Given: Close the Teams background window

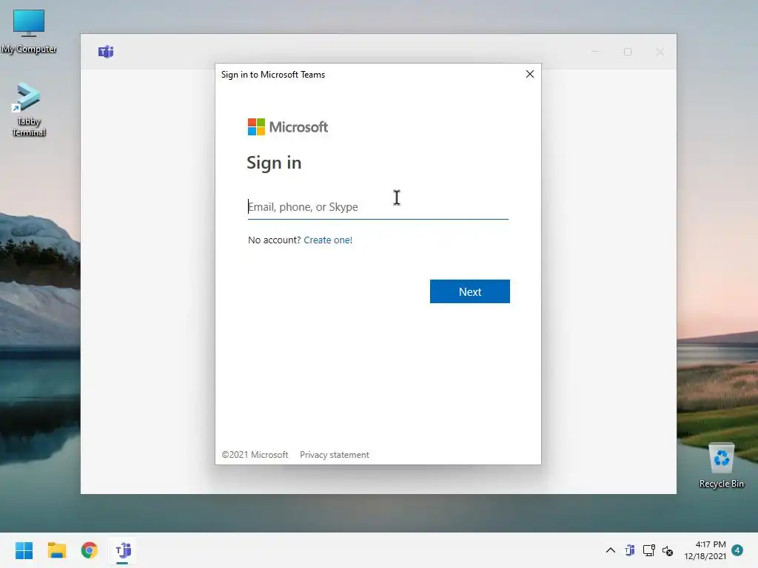Looking at the screenshot, I should (x=660, y=52).
